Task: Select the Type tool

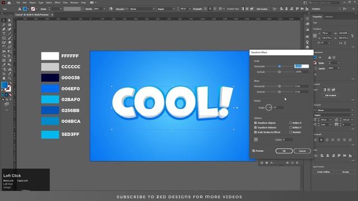Action: click(x=4, y=33)
